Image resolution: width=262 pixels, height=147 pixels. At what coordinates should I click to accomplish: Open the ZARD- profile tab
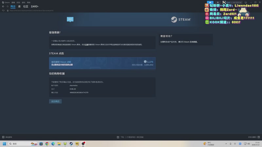35,6
